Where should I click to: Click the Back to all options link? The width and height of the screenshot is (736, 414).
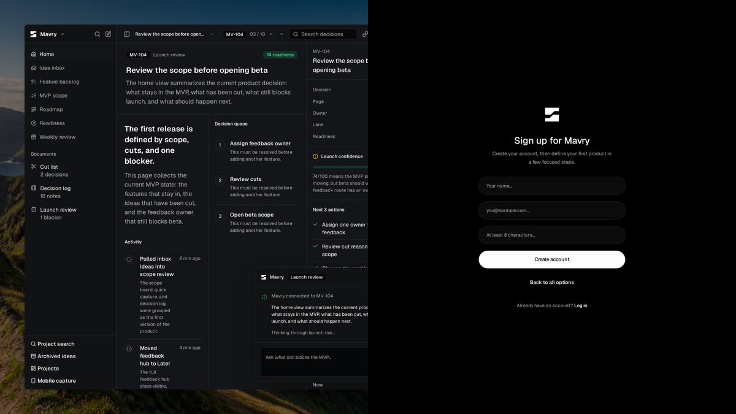point(552,283)
